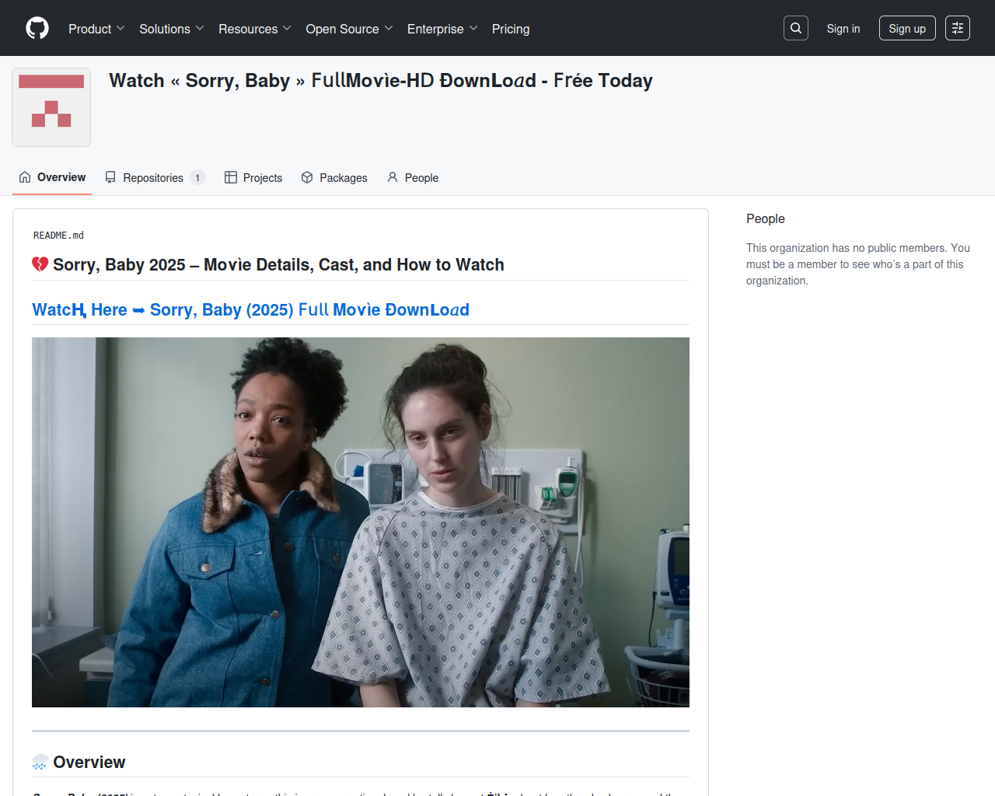Switch to the Overview tab
The image size is (995, 796).
[52, 177]
